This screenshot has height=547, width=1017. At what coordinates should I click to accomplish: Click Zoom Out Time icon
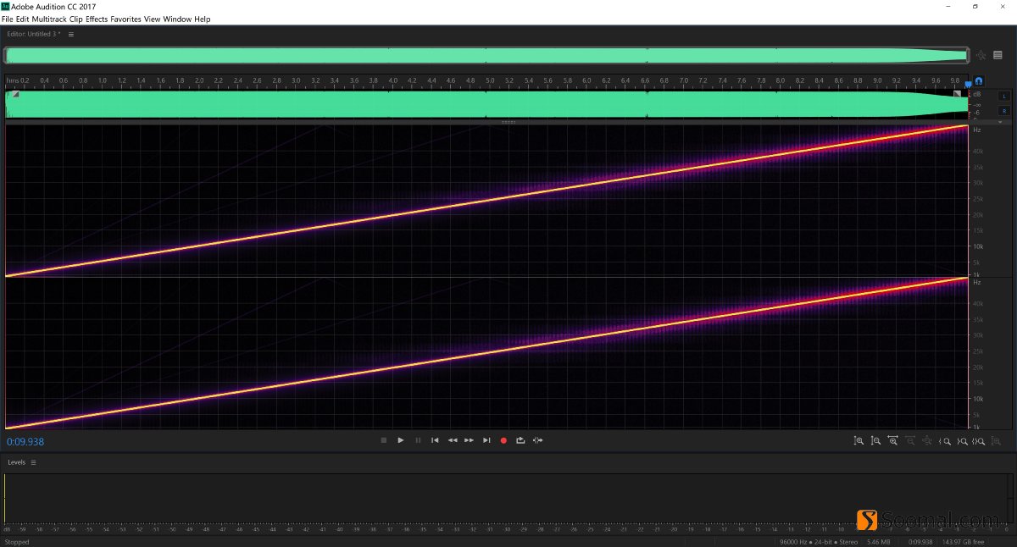(910, 441)
